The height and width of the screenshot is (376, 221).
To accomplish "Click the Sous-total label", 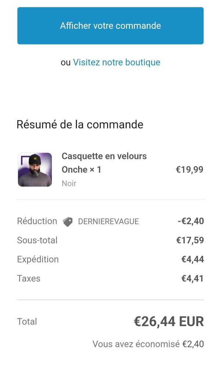I will 37,240.
